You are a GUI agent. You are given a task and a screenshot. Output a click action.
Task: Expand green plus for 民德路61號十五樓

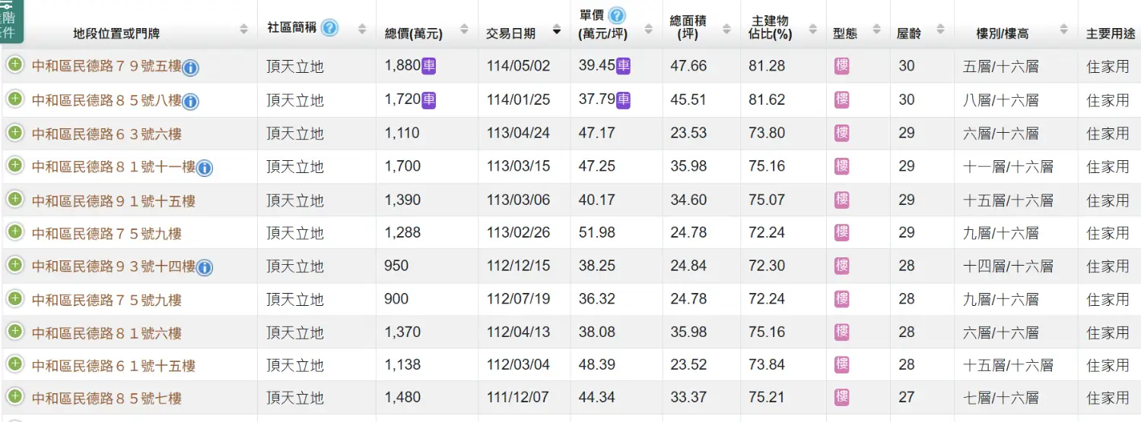[14, 364]
